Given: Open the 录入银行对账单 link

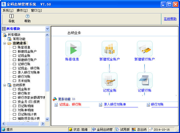Looking at the screenshot, I should pyautogui.click(x=115, y=104).
